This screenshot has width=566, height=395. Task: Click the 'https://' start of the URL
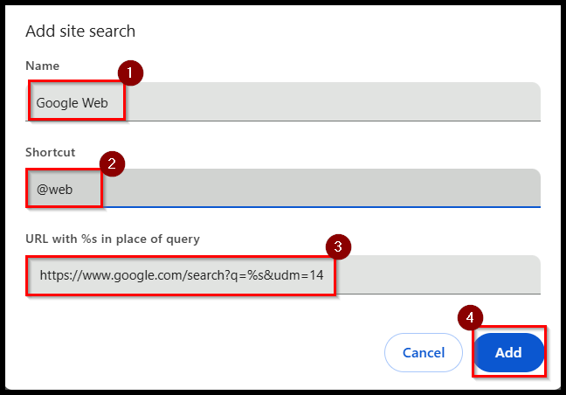click(61, 275)
